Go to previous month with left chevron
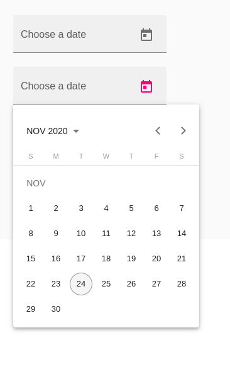The height and width of the screenshot is (386, 230). (x=158, y=131)
